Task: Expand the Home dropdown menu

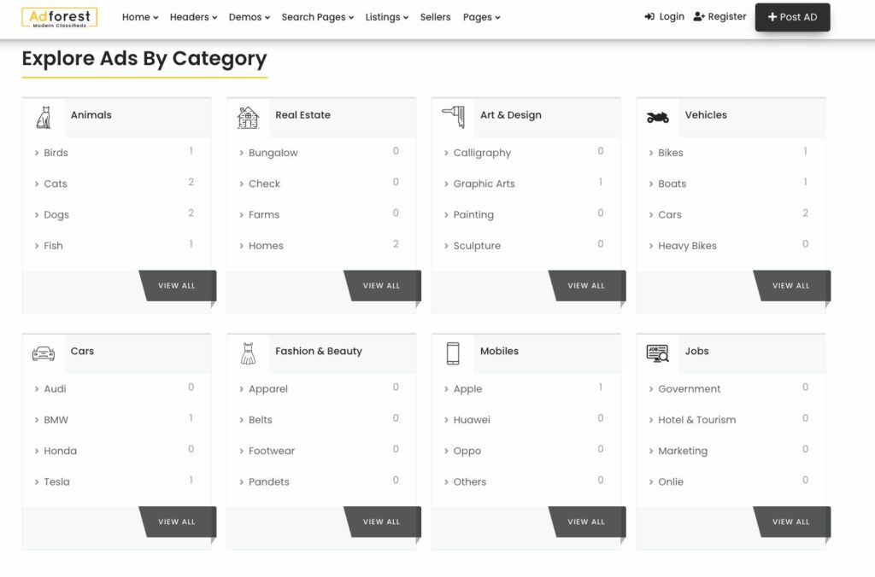Action: [x=140, y=17]
